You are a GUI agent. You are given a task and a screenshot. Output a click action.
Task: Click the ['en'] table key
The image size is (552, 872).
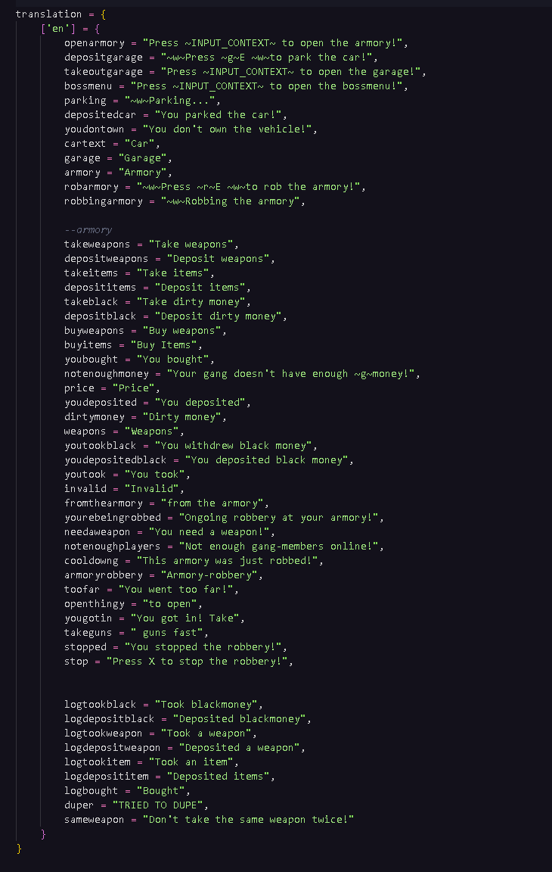click(x=56, y=29)
